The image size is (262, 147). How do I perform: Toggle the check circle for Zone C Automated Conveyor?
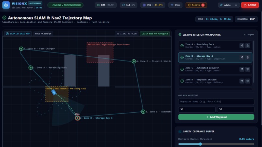182,69
